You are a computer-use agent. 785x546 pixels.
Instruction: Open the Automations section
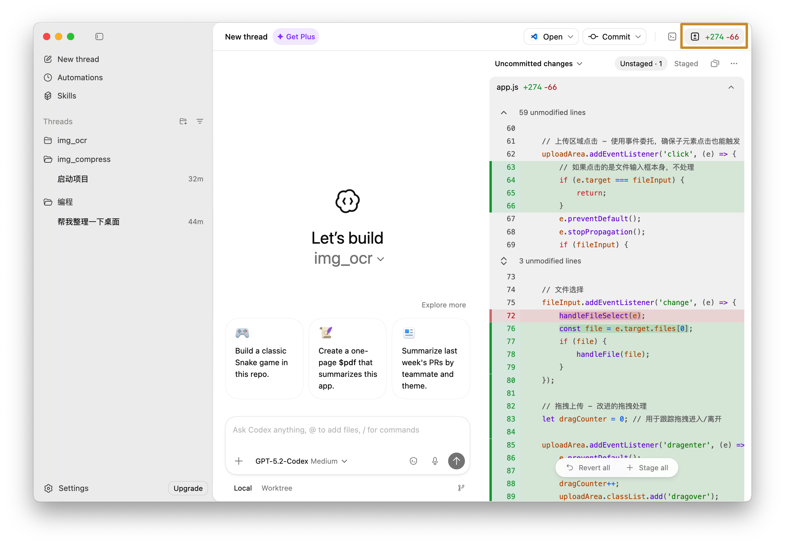tap(80, 78)
